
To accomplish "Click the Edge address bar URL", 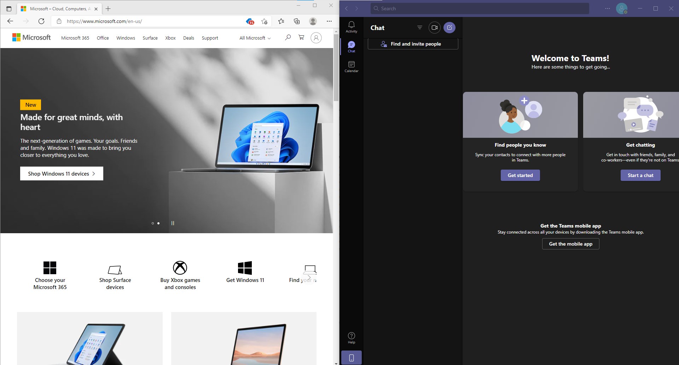I will (x=104, y=21).
